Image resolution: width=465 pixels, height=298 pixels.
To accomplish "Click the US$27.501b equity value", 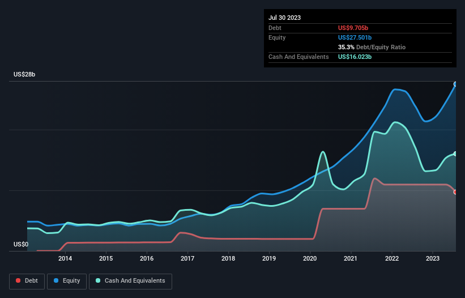I will (x=355, y=37).
